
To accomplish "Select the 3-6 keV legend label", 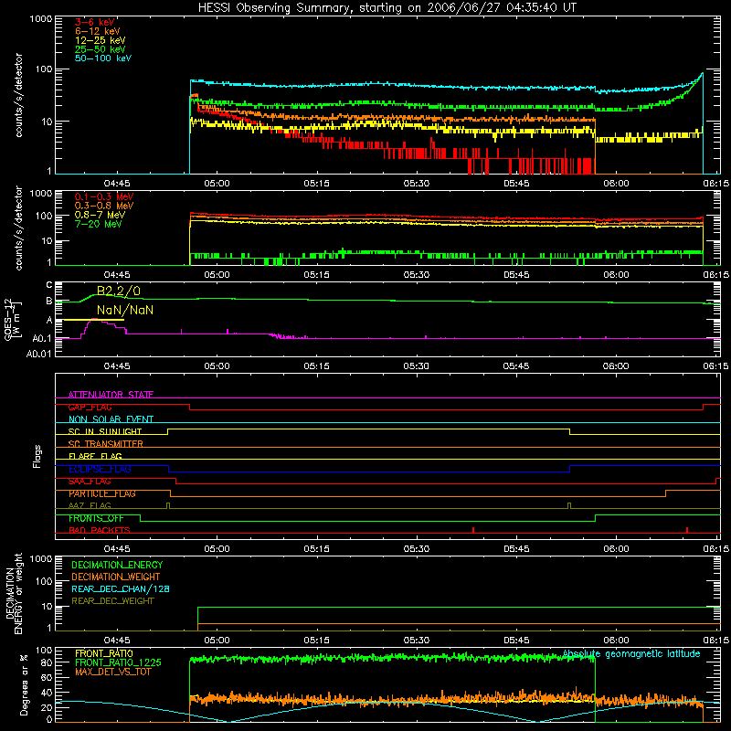I will coord(95,22).
